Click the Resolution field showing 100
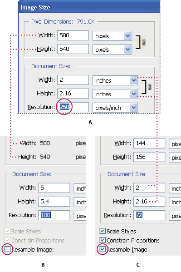 tap(54, 215)
